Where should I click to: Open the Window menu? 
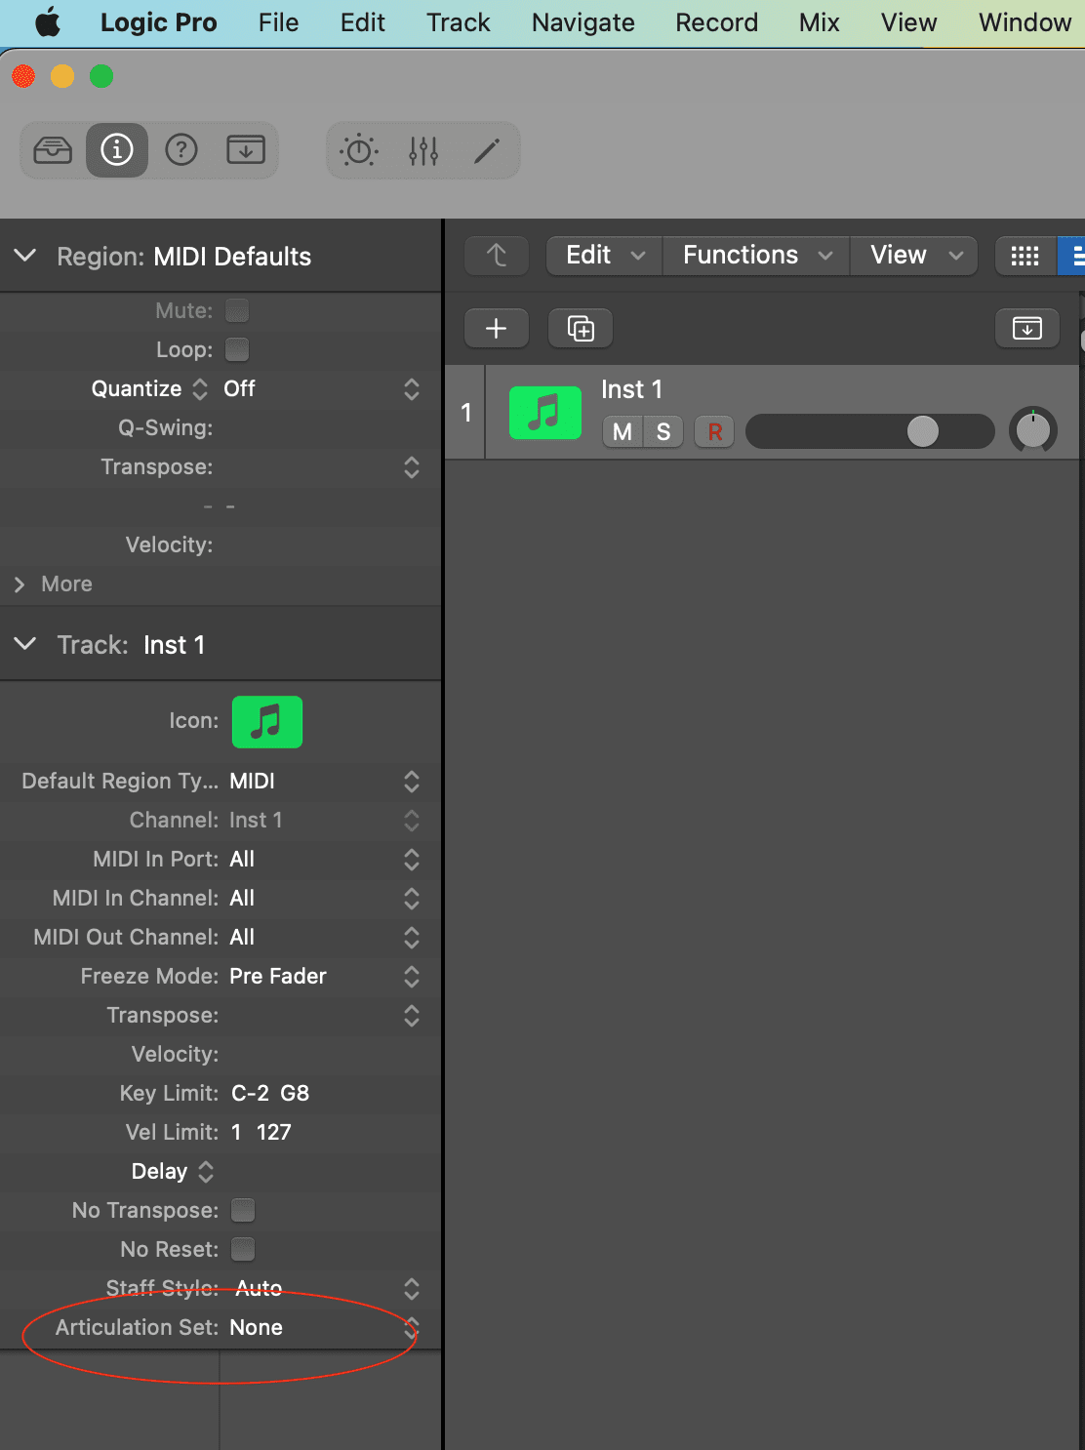(x=1025, y=22)
